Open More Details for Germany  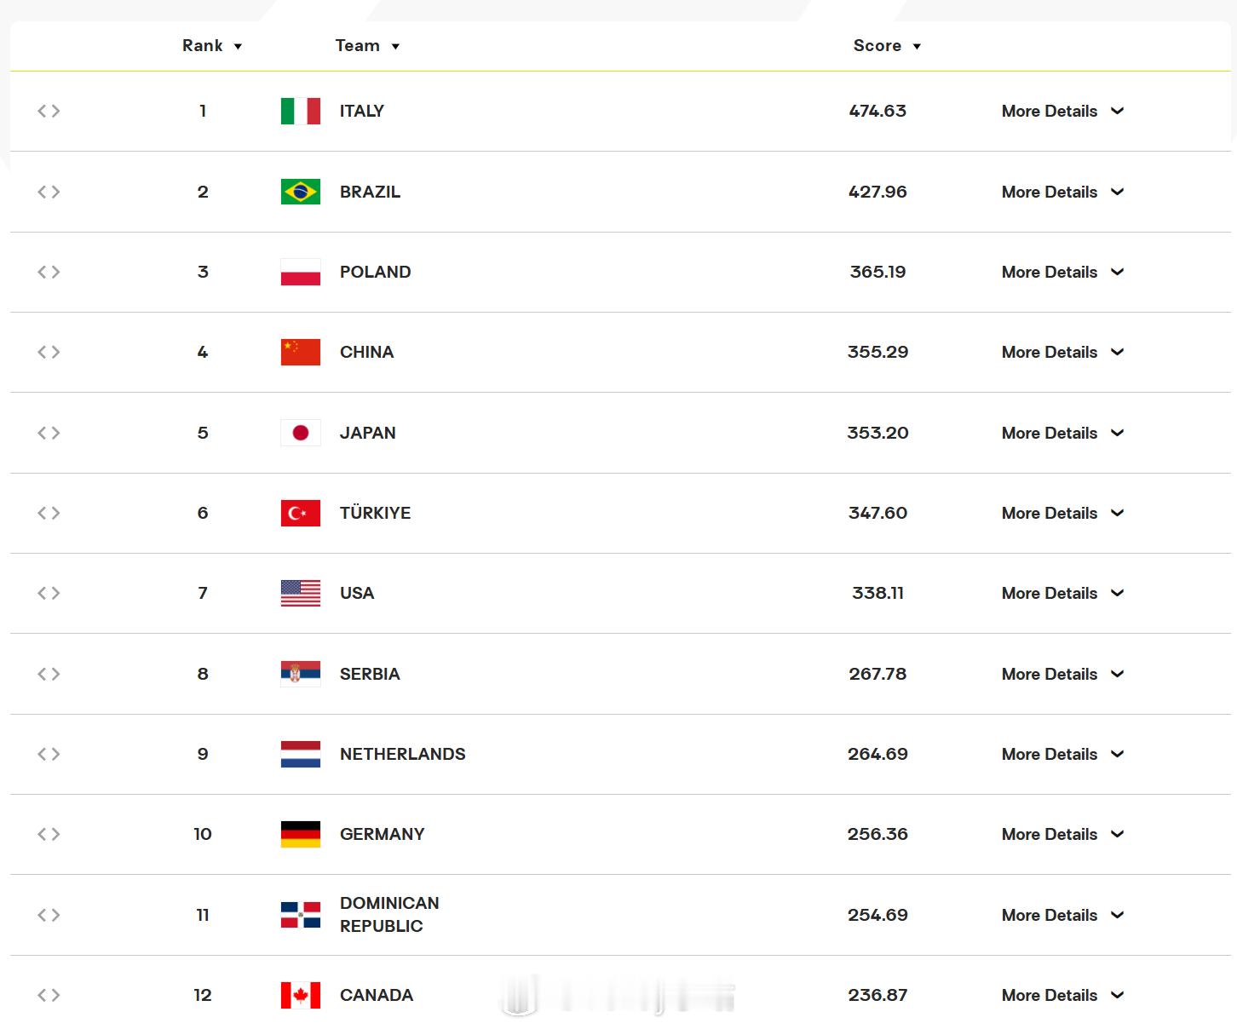pyautogui.click(x=1063, y=834)
